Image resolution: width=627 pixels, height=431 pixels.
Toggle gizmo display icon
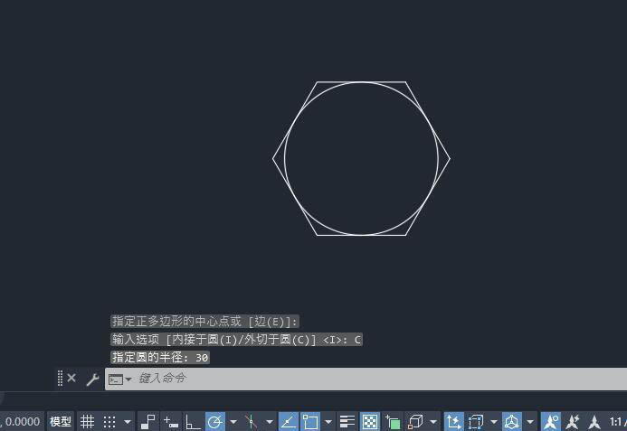[x=512, y=421]
